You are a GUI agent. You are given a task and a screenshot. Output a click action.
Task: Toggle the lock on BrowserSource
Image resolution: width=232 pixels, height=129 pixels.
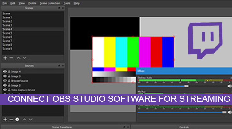point(9,81)
